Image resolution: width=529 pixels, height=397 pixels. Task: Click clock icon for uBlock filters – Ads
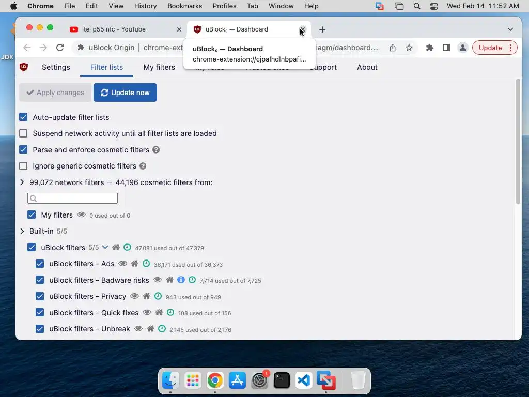146,263
